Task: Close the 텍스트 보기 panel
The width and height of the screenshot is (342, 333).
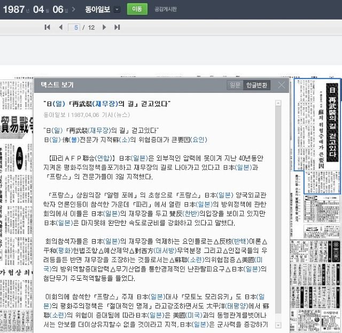Action: click(282, 85)
